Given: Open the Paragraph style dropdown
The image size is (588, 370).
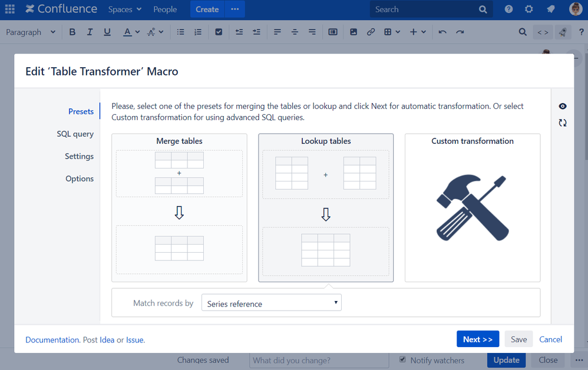Looking at the screenshot, I should [31, 32].
